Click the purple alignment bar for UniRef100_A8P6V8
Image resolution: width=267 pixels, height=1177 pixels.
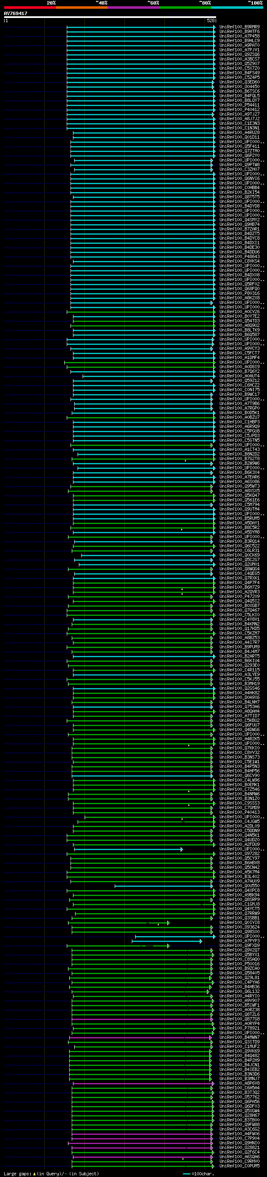tap(144, 1083)
